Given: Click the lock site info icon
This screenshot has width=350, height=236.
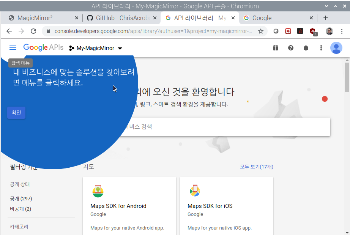Looking at the screenshot, I should pos(49,31).
